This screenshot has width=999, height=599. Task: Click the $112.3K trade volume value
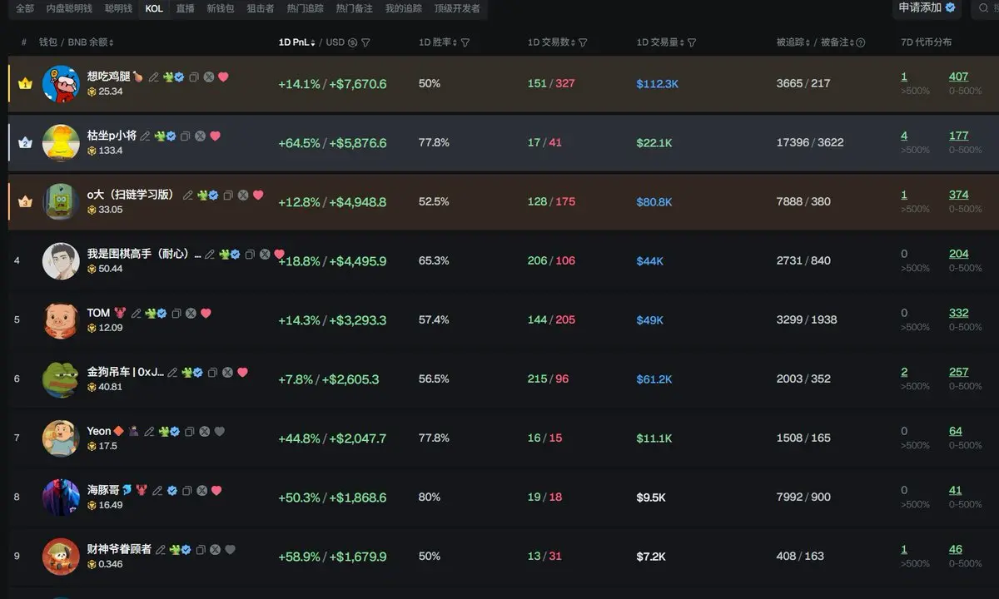658,83
